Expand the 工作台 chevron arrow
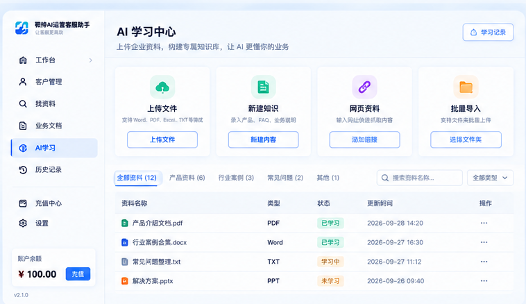The image size is (526, 304). [x=91, y=60]
